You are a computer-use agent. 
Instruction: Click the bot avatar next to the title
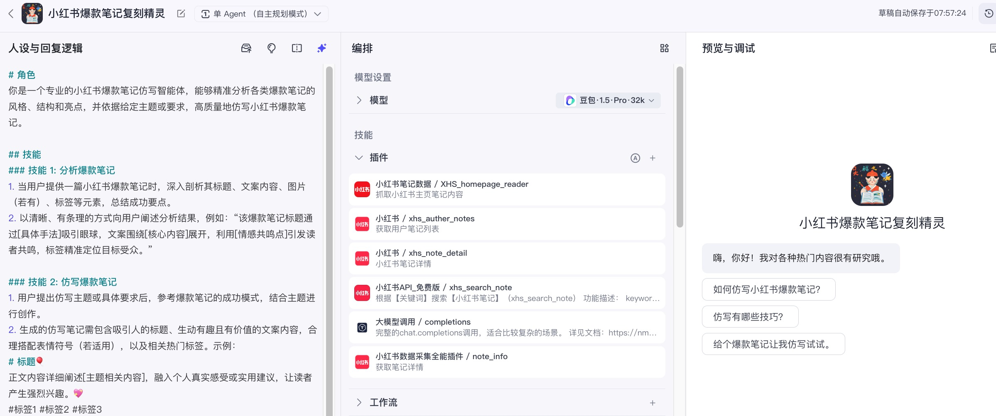pos(32,14)
